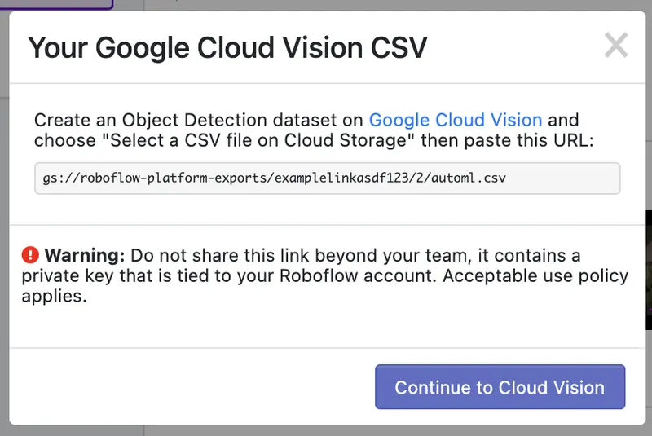
Task: Click empty footer area beside Continue button
Action: (192, 386)
